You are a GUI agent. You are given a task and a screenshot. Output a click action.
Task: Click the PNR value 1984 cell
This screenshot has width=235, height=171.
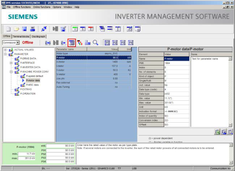(177, 63)
